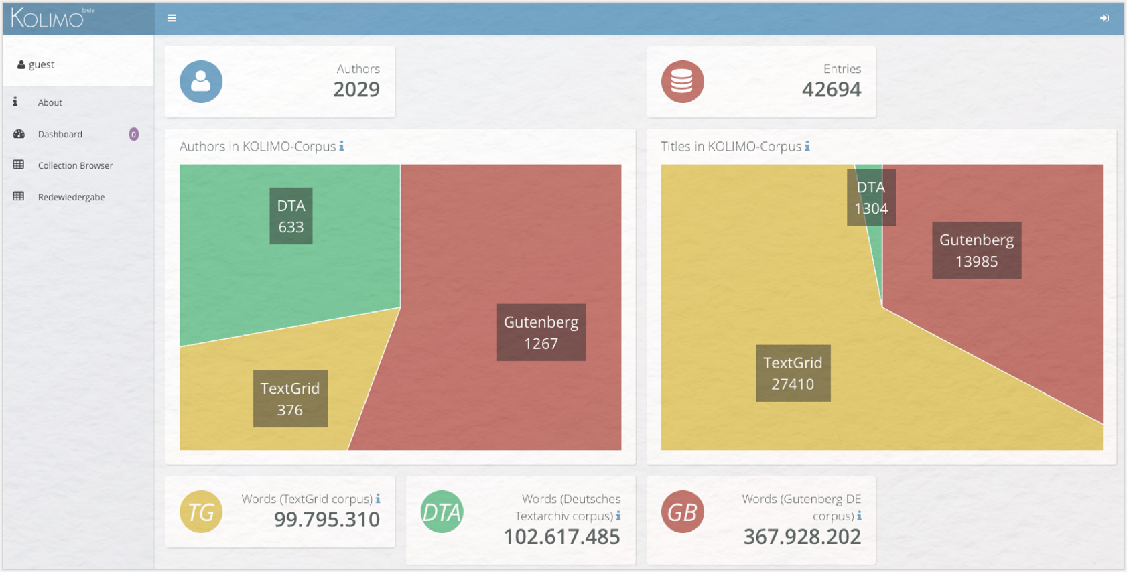This screenshot has height=572, width=1127.
Task: Click the yellow TG corpus icon
Action: coord(201,512)
